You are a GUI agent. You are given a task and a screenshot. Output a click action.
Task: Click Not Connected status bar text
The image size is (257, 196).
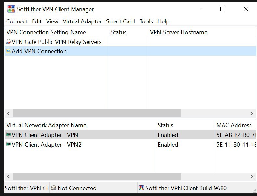77,188
